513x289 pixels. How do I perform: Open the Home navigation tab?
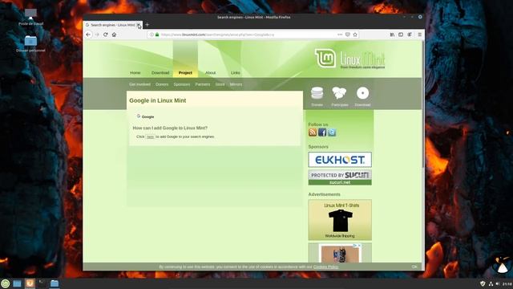coord(135,73)
